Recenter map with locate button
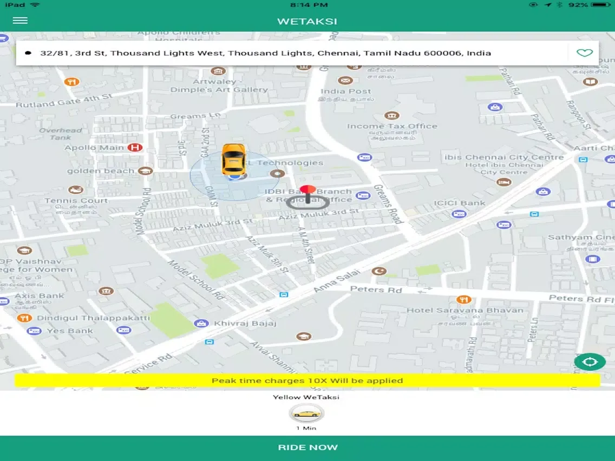Screen dimensions: 615x461 (590, 361)
